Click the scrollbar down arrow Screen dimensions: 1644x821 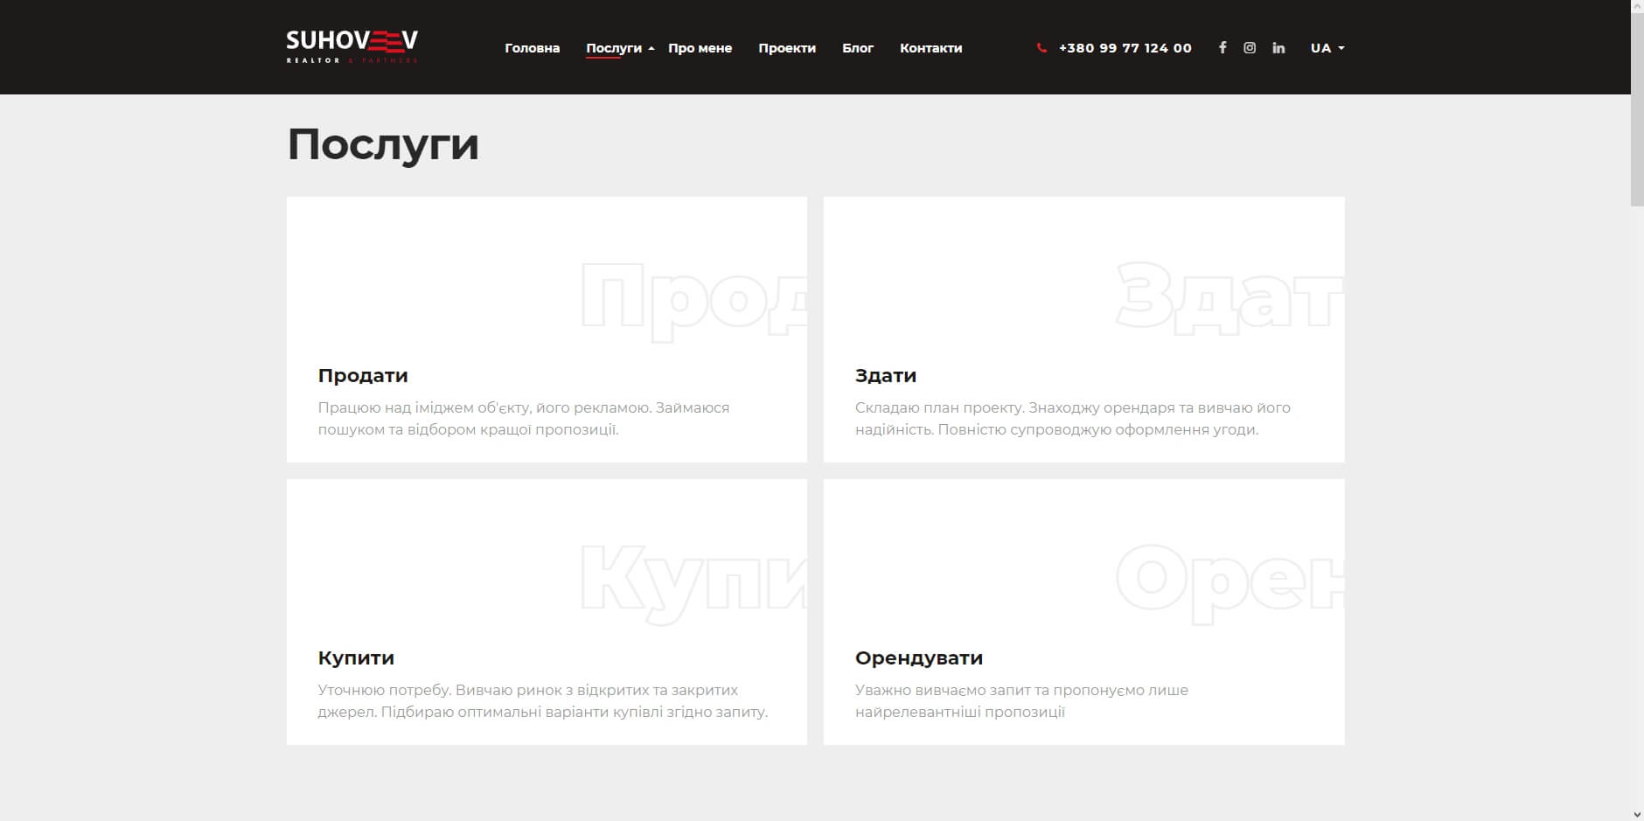1637,814
